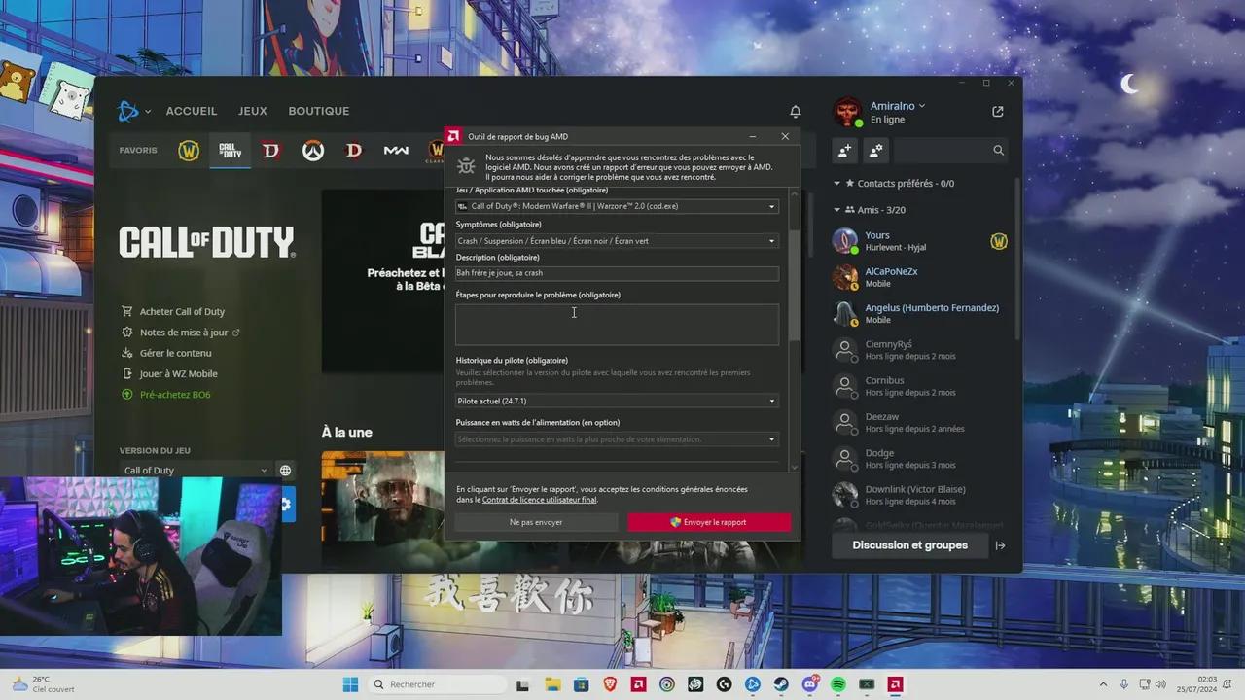Focus the reproduction steps text area
The image size is (1245, 700).
pyautogui.click(x=617, y=324)
